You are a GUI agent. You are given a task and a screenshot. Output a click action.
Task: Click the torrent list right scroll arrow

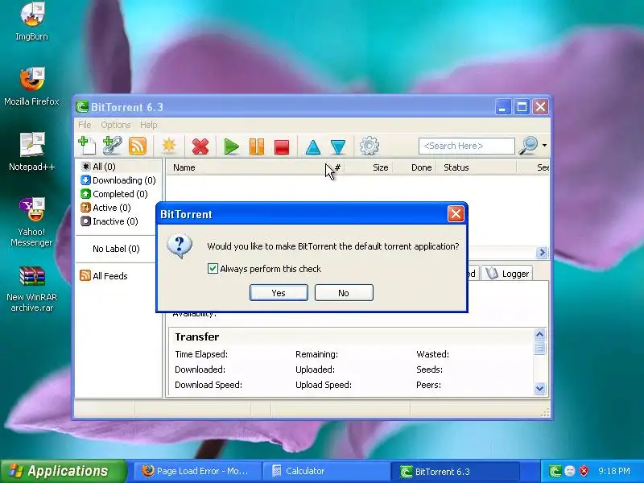point(542,252)
